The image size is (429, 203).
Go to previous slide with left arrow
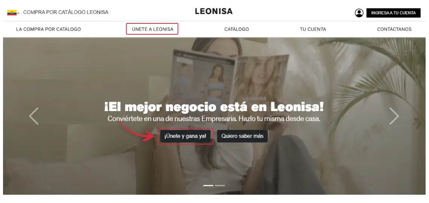coord(34,116)
